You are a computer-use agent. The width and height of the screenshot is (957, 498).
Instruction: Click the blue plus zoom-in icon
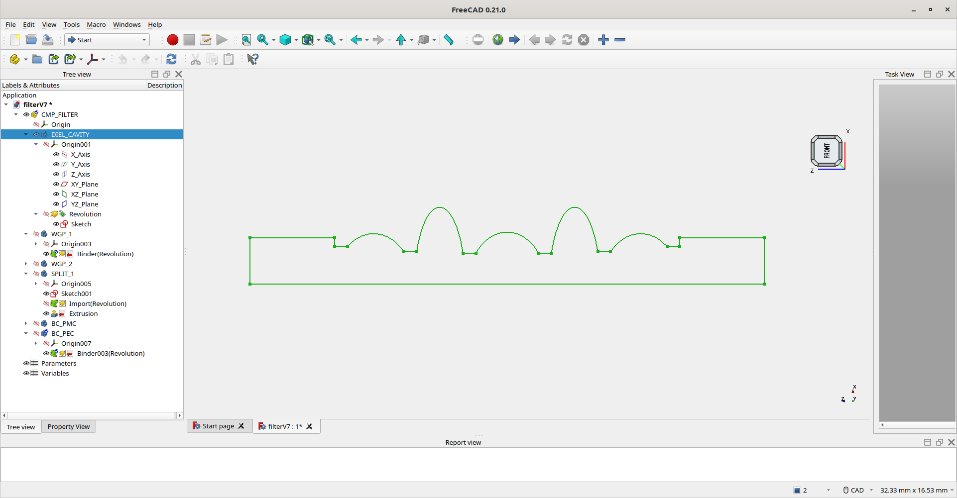click(603, 40)
